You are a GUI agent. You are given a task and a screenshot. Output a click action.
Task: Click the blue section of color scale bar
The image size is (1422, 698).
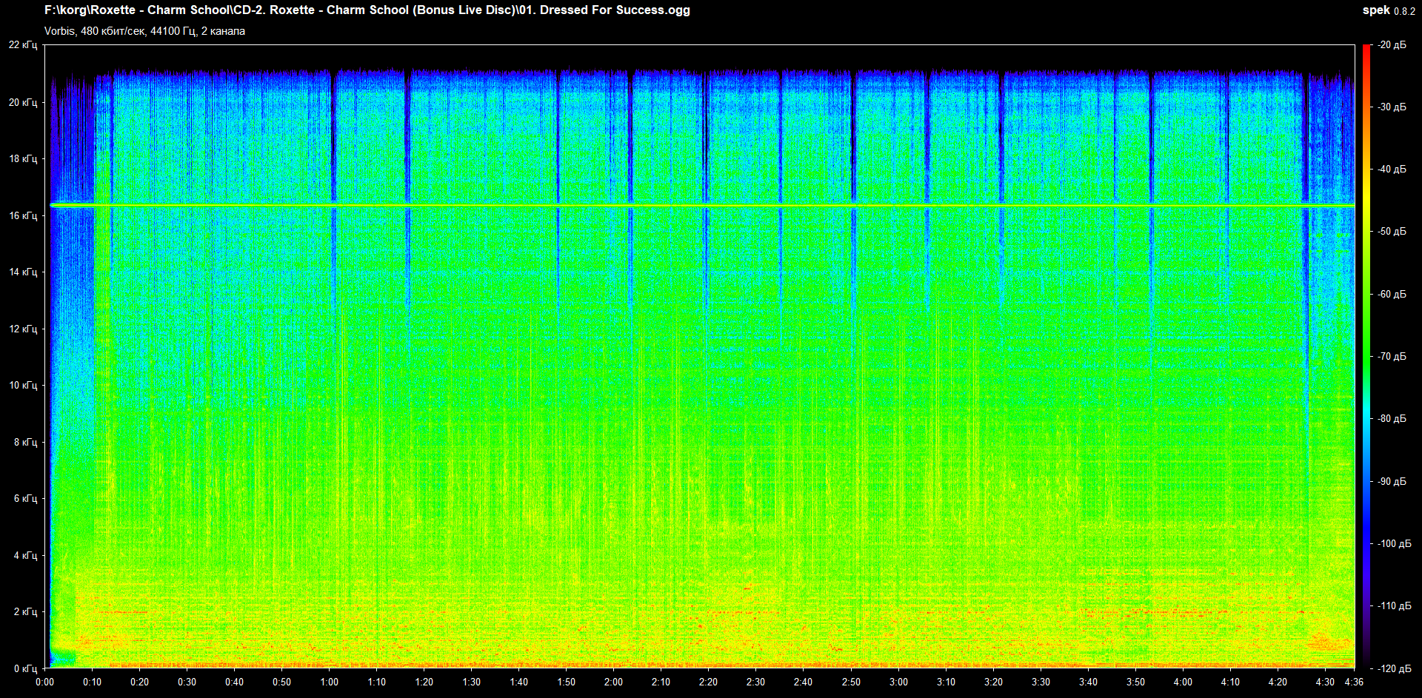point(1366,518)
